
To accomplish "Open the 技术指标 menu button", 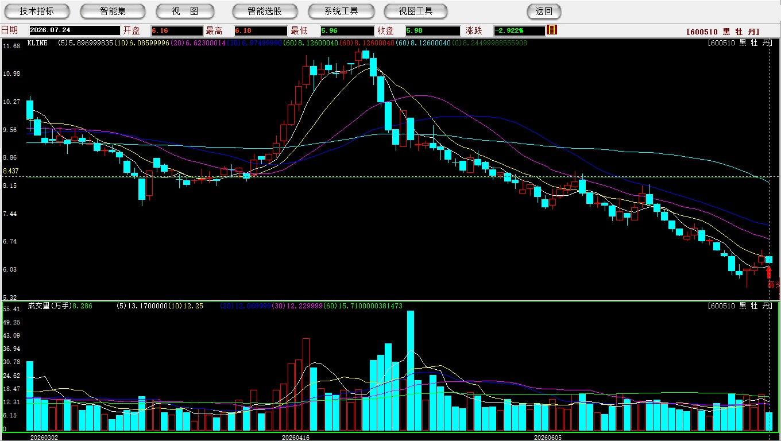I will tap(37, 11).
